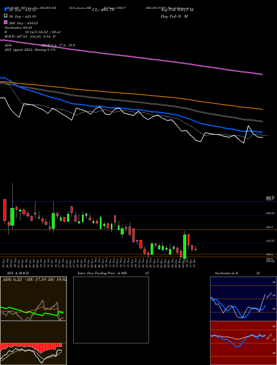Click the 426.3 price axis label
The height and width of the screenshot is (365, 277).
coord(269,227)
